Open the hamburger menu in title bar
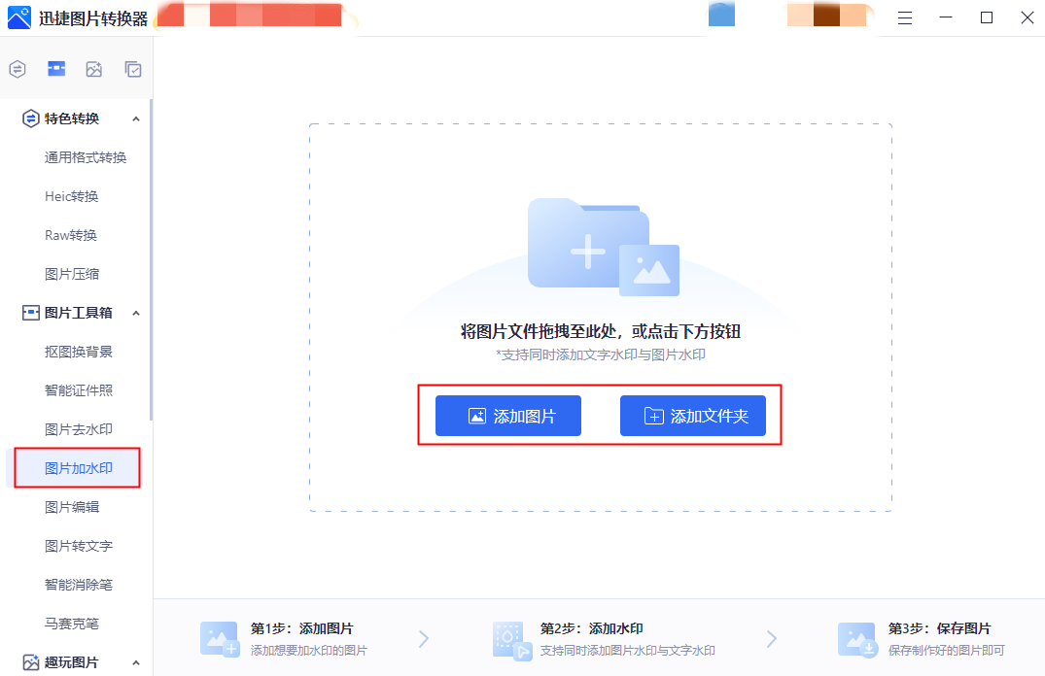Screen dimensions: 1045x676 905,17
